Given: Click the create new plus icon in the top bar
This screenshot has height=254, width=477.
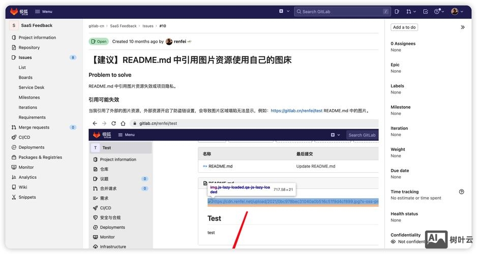Looking at the screenshot, I should 281,11.
